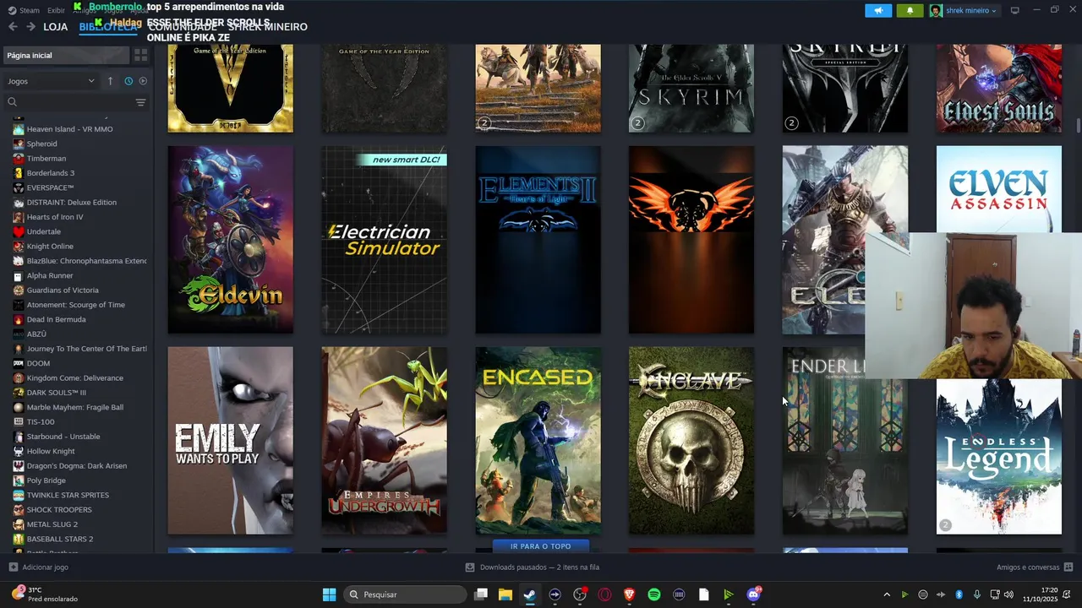The height and width of the screenshot is (608, 1082).
Task: Go to the LOJA tab
Action: tap(55, 27)
